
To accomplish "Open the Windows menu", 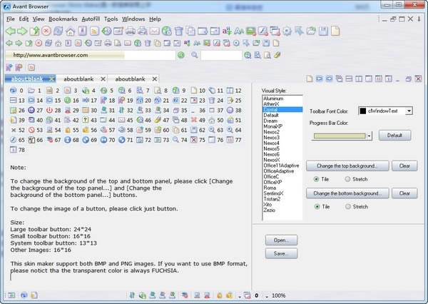I will 133,19.
